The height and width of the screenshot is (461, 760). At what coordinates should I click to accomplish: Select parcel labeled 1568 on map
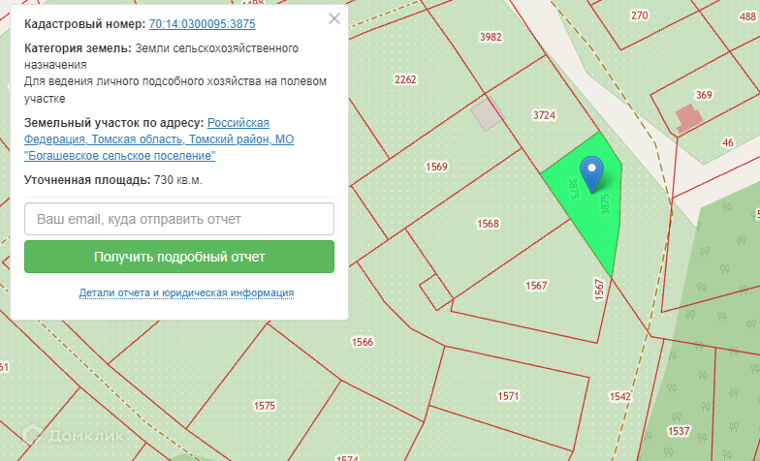488,223
